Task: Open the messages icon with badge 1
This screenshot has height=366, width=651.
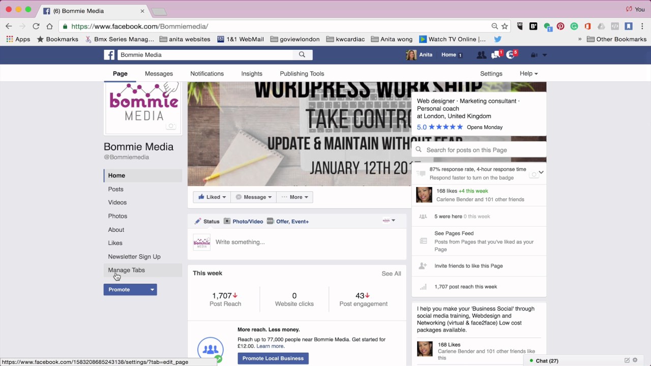Action: pos(496,55)
